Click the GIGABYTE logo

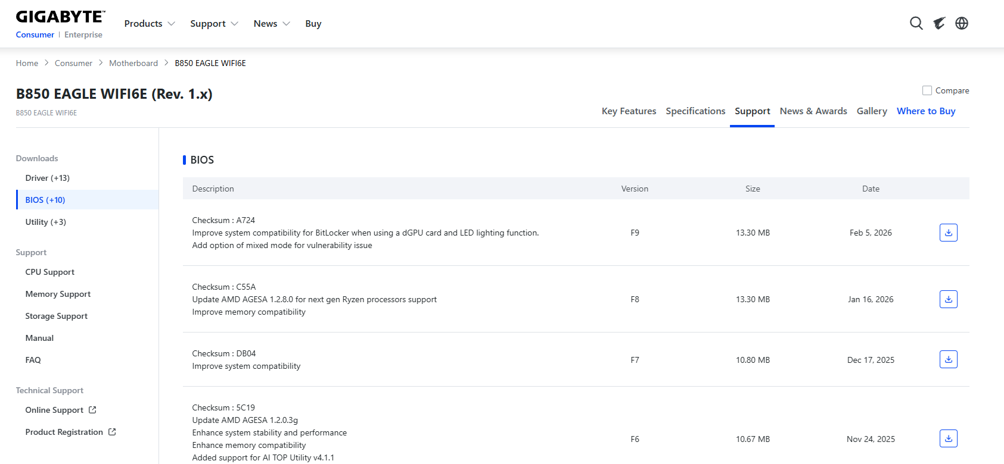[60, 17]
